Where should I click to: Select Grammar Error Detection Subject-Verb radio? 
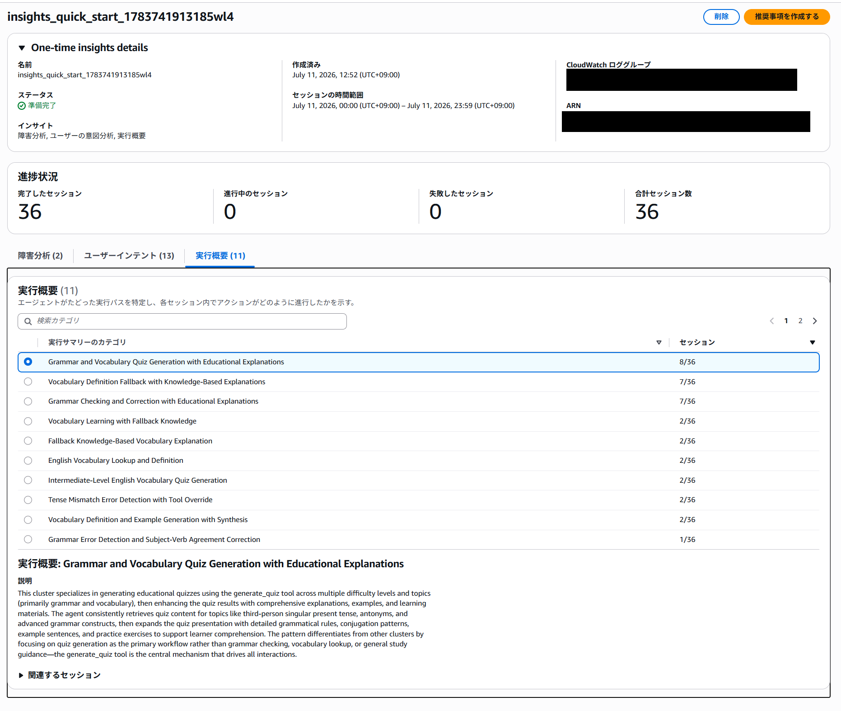pos(28,540)
